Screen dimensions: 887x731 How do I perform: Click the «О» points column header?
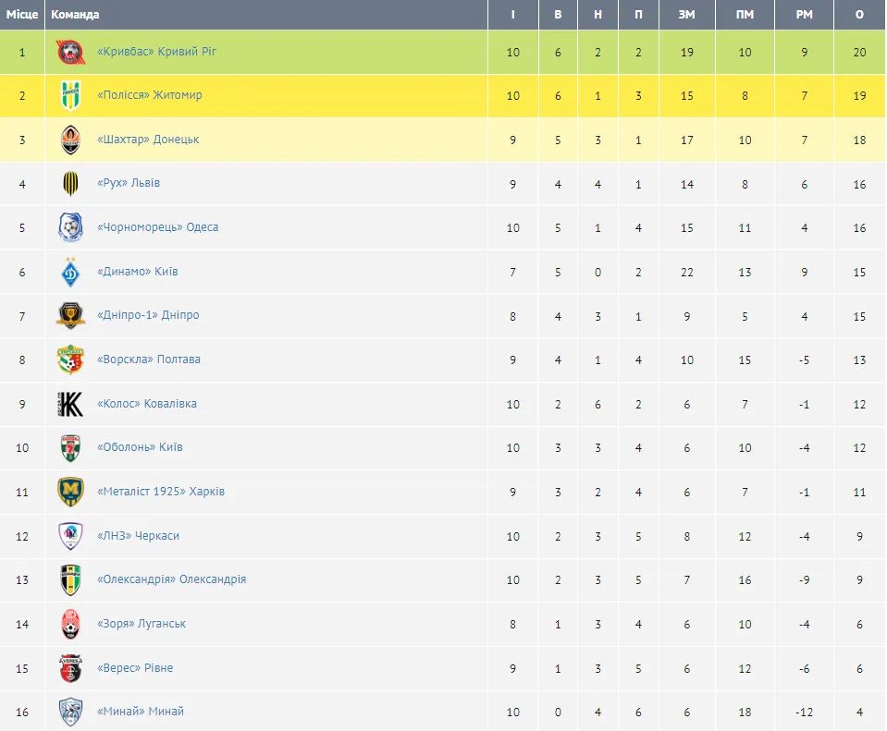(x=860, y=15)
